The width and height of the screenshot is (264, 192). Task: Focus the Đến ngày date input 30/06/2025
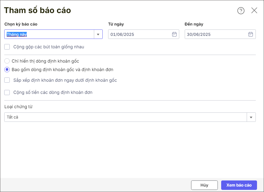click(216, 34)
